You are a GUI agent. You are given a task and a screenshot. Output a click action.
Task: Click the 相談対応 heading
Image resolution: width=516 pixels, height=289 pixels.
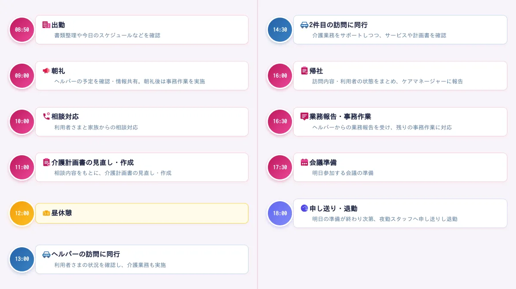pyautogui.click(x=65, y=117)
